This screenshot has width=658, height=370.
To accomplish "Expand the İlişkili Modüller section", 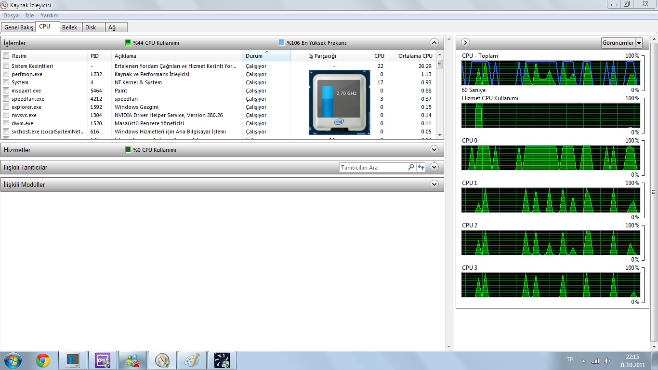I will coord(434,185).
